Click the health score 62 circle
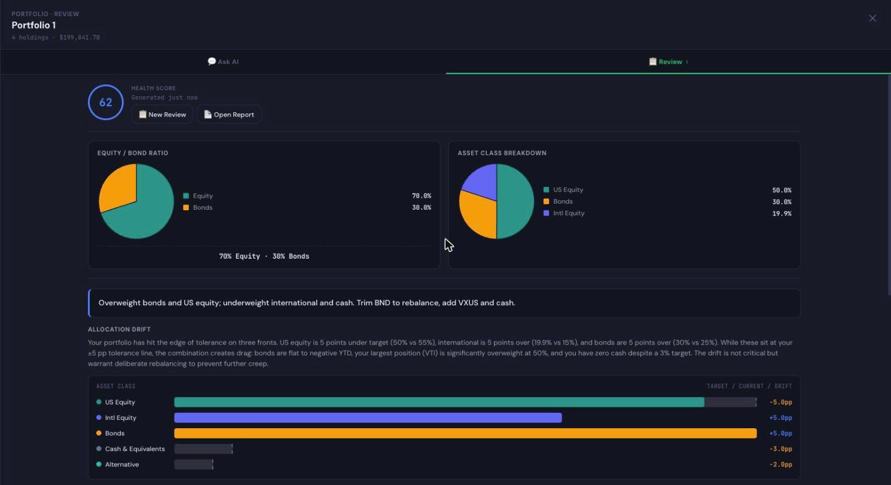891x485 pixels. (x=106, y=102)
